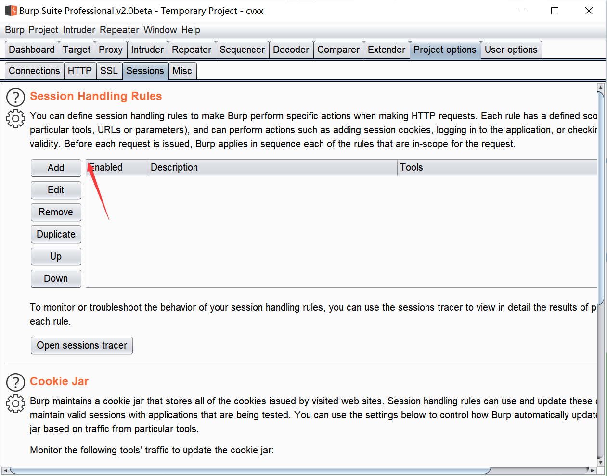The height and width of the screenshot is (476, 607).
Task: Switch to the Extender tab
Action: [x=387, y=50]
